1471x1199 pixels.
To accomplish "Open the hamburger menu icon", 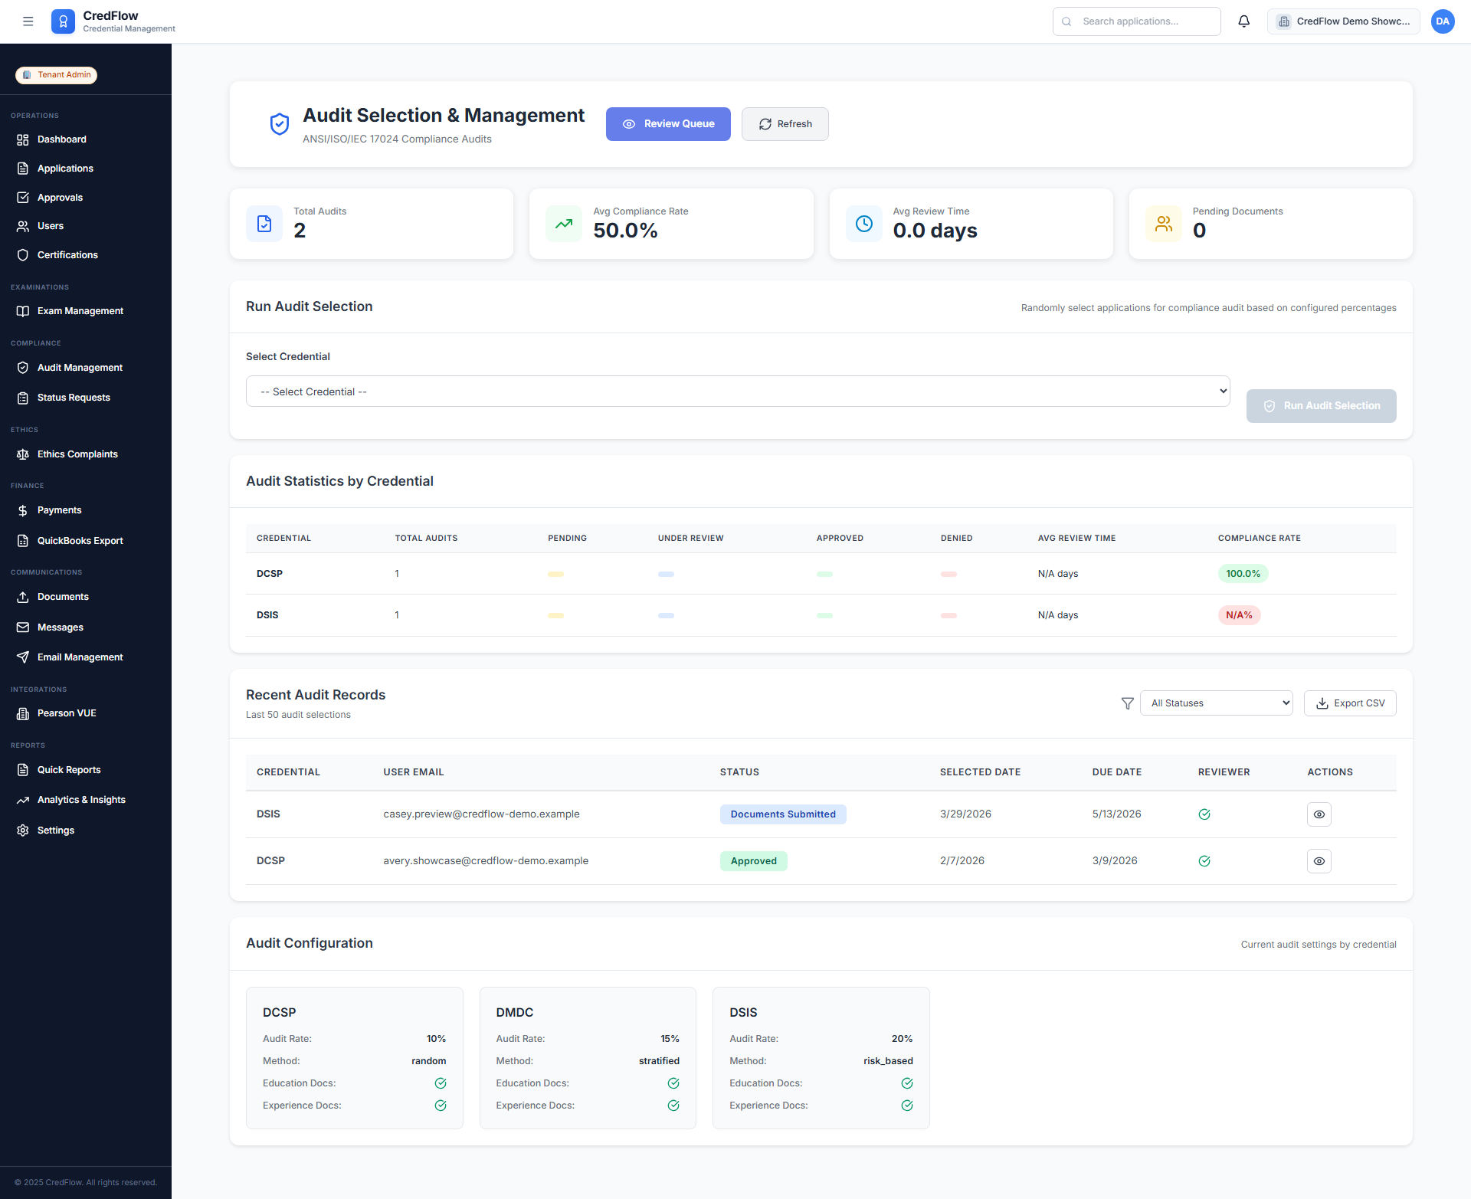I will [28, 21].
